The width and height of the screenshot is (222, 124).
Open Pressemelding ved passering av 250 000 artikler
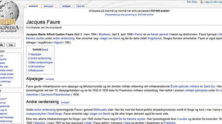point(129,14)
